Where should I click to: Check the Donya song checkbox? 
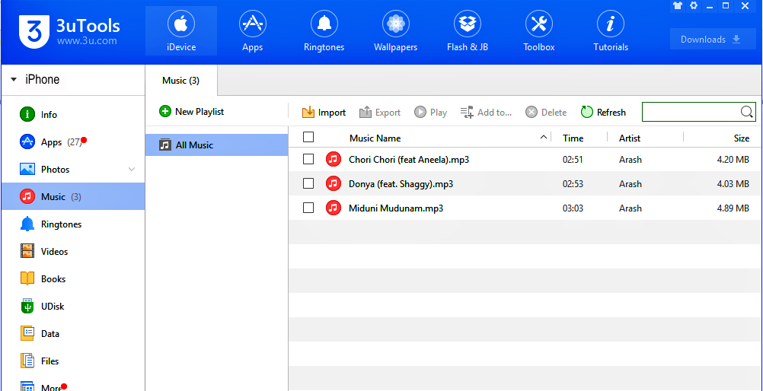[x=308, y=183]
